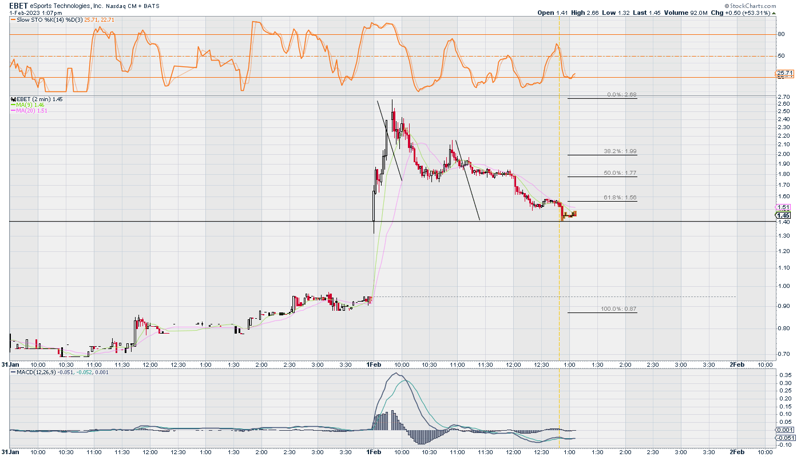Click the 2.00 tick on the price axis

point(783,153)
